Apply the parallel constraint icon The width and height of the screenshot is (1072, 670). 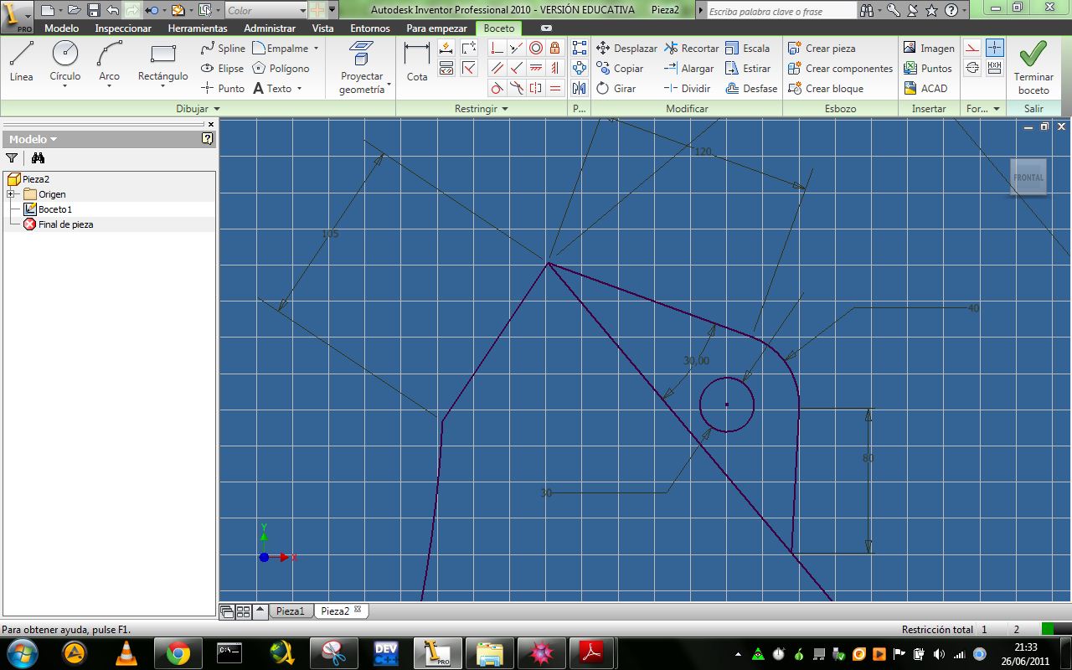tap(497, 68)
